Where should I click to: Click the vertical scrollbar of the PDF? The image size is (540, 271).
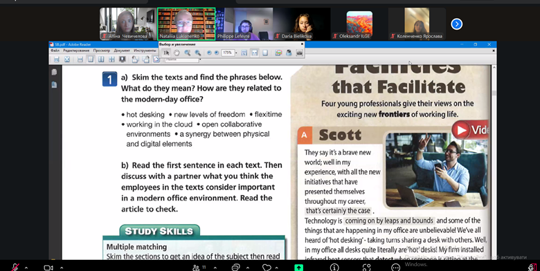pos(494,162)
